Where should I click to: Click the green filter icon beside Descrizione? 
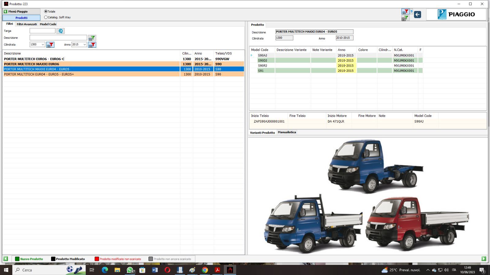point(92,38)
